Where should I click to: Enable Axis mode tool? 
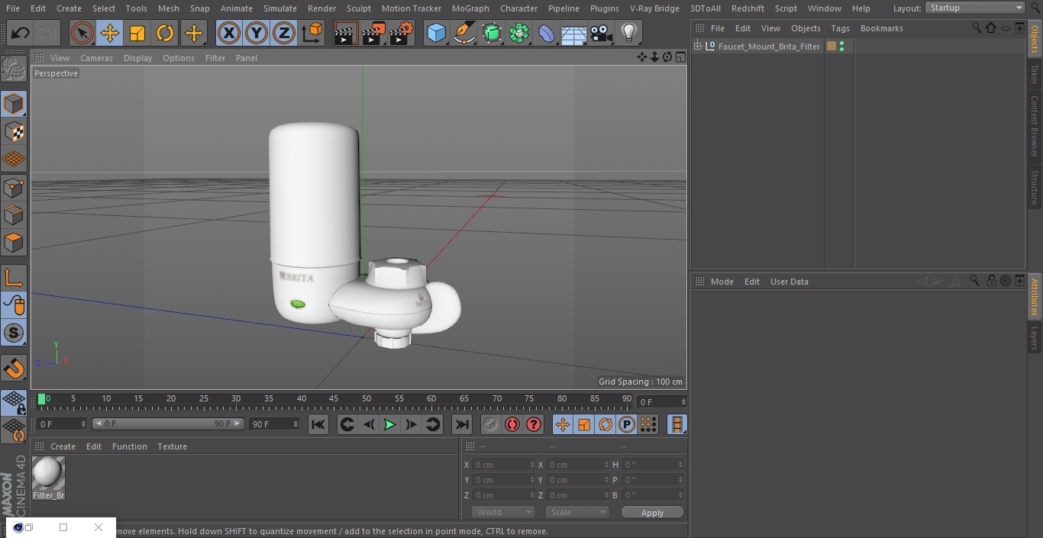[14, 278]
